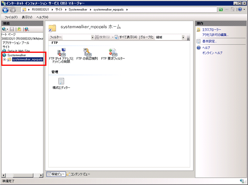Screen dimensions: 248x185
Task: Click the connections pane scroll left arrow
Action: pos(3,175)
